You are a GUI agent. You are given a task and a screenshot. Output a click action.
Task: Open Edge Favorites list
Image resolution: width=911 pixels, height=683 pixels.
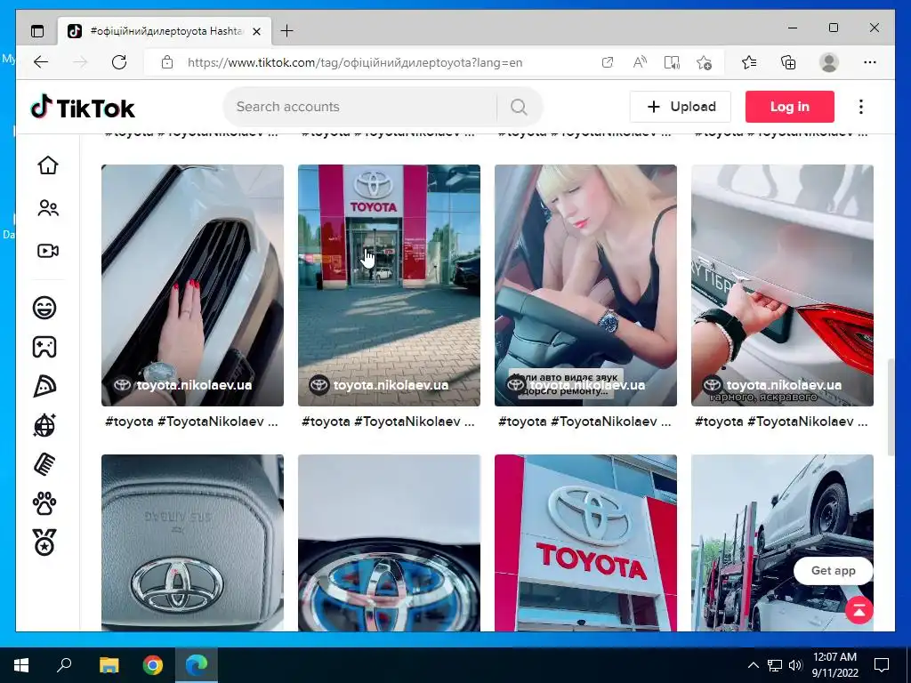pos(749,62)
